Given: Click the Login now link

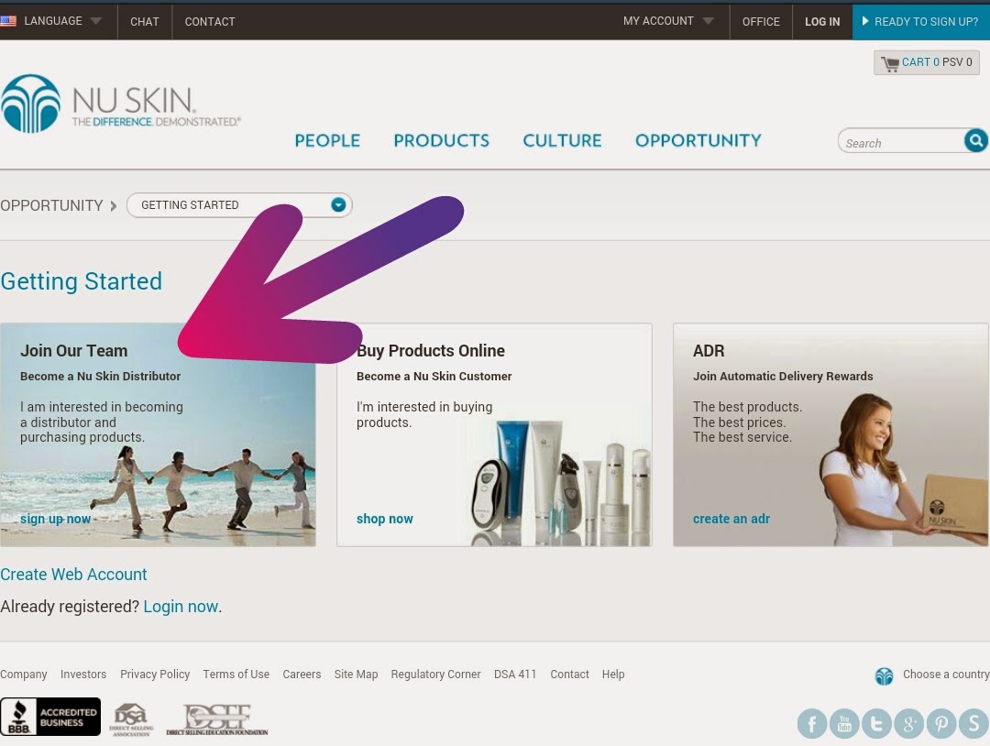Looking at the screenshot, I should 180,606.
